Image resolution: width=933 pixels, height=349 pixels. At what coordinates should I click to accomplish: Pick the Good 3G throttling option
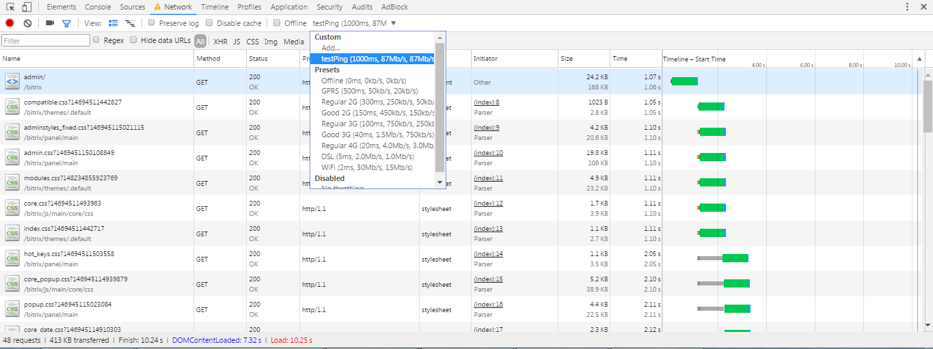377,135
